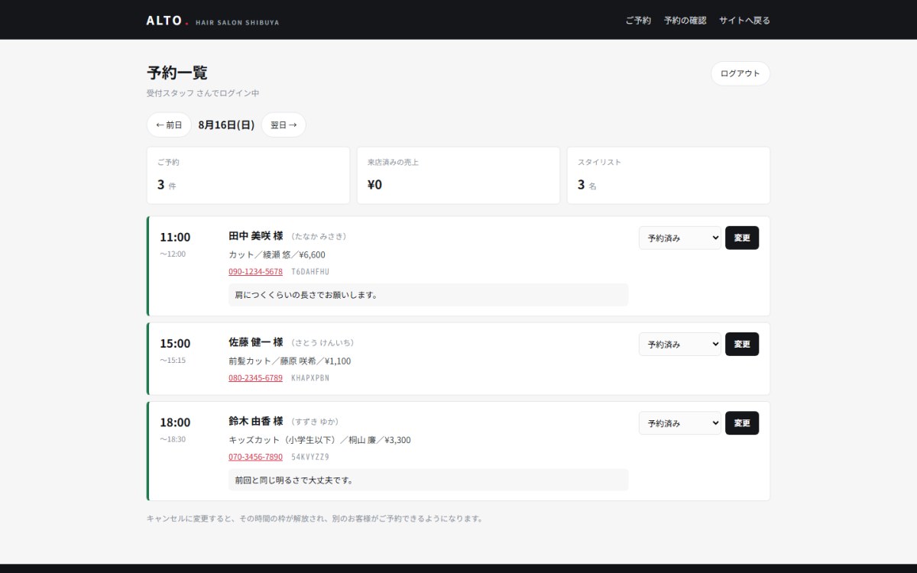Viewport: 917px width, 573px height.
Task: Click customer name 佐藤 健一 様
Action: click(x=256, y=342)
